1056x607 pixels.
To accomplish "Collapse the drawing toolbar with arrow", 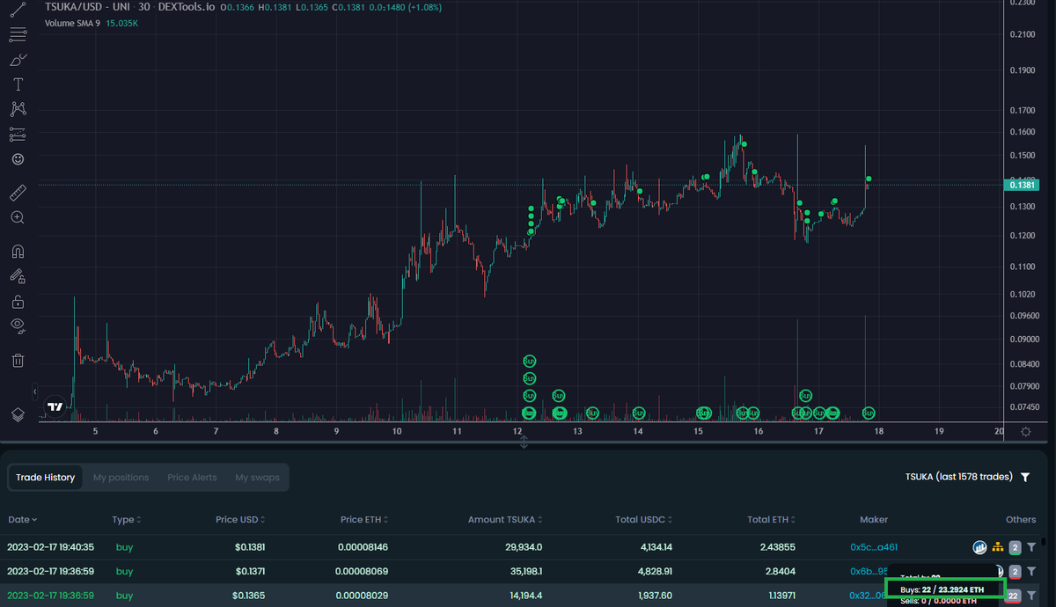I will 35,391.
